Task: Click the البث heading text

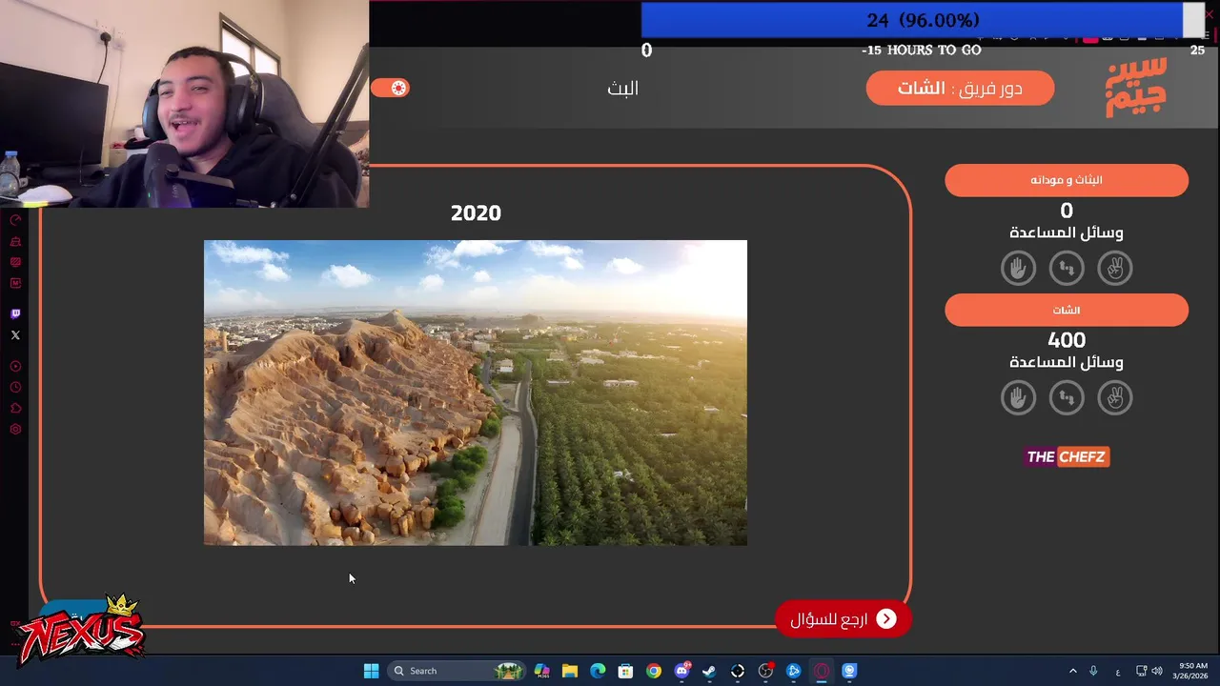Action: [x=622, y=88]
